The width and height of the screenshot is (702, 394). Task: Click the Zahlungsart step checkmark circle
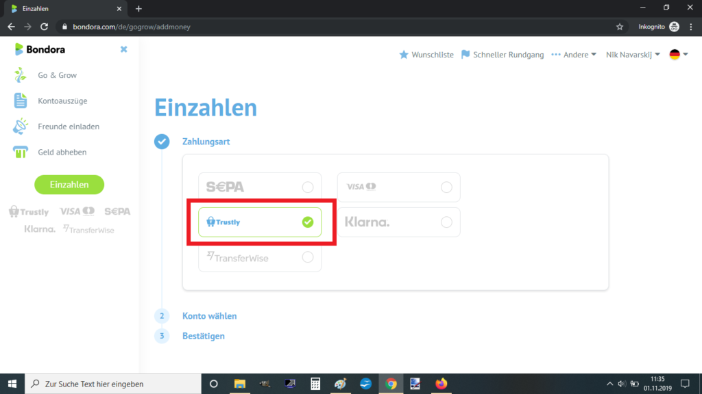coord(162,142)
